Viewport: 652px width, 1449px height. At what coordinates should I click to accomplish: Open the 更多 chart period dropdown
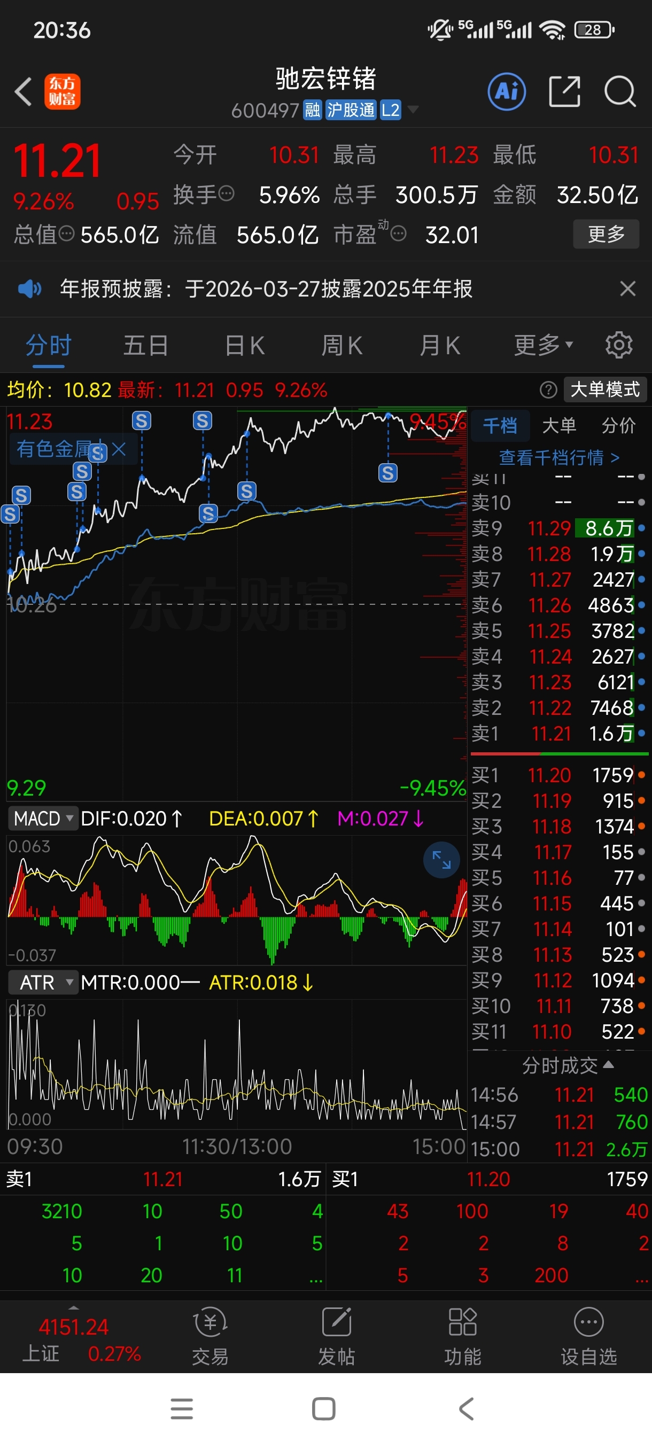point(543,345)
